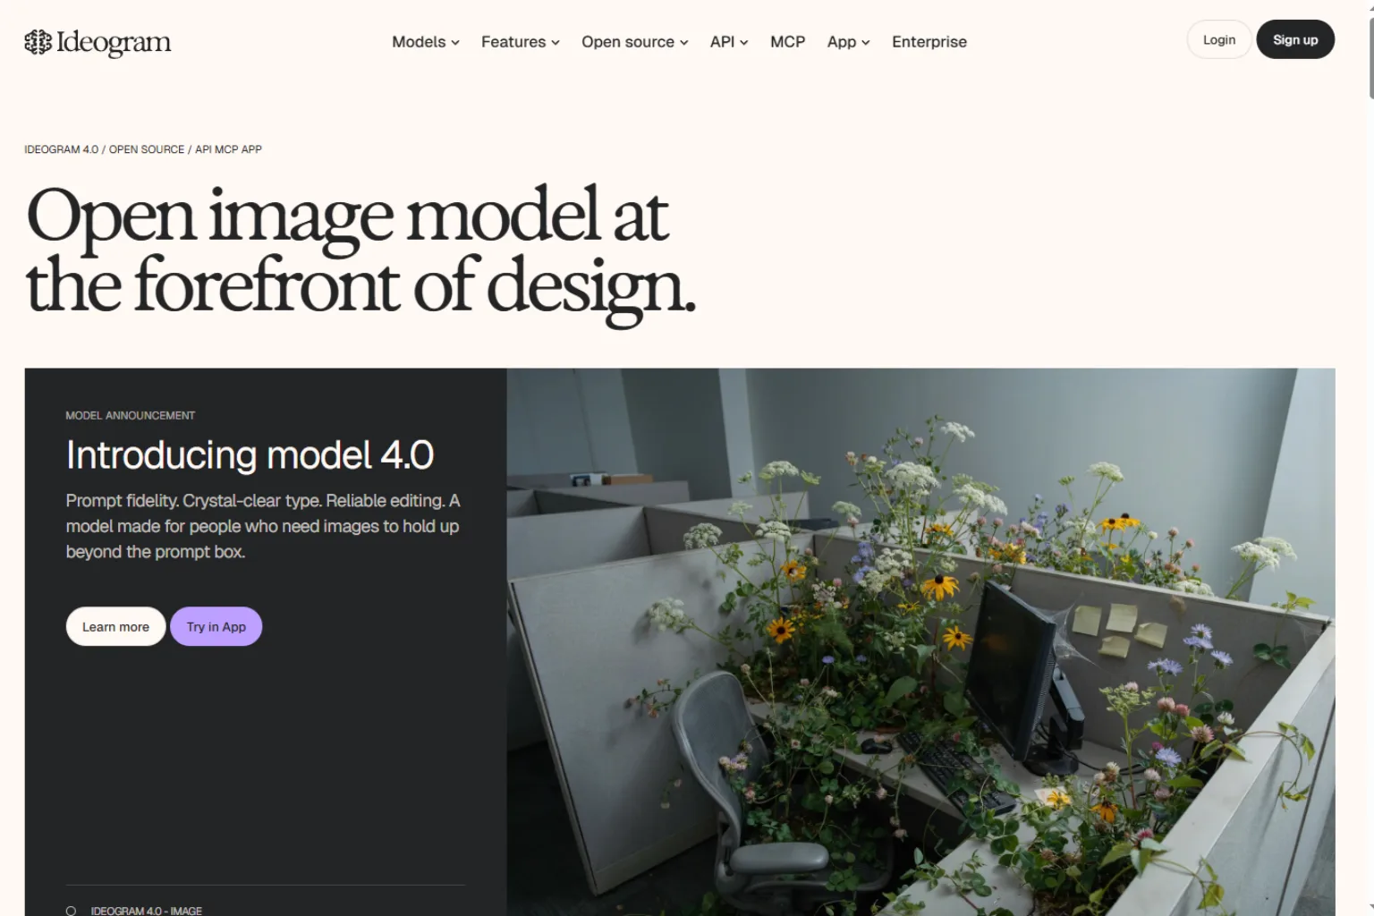Click the Ideogram 4.0 - Image slide label
This screenshot has height=916, width=1374.
(147, 911)
